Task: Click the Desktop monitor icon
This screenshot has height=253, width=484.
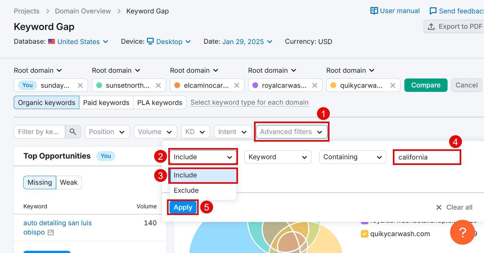Action: tap(150, 41)
